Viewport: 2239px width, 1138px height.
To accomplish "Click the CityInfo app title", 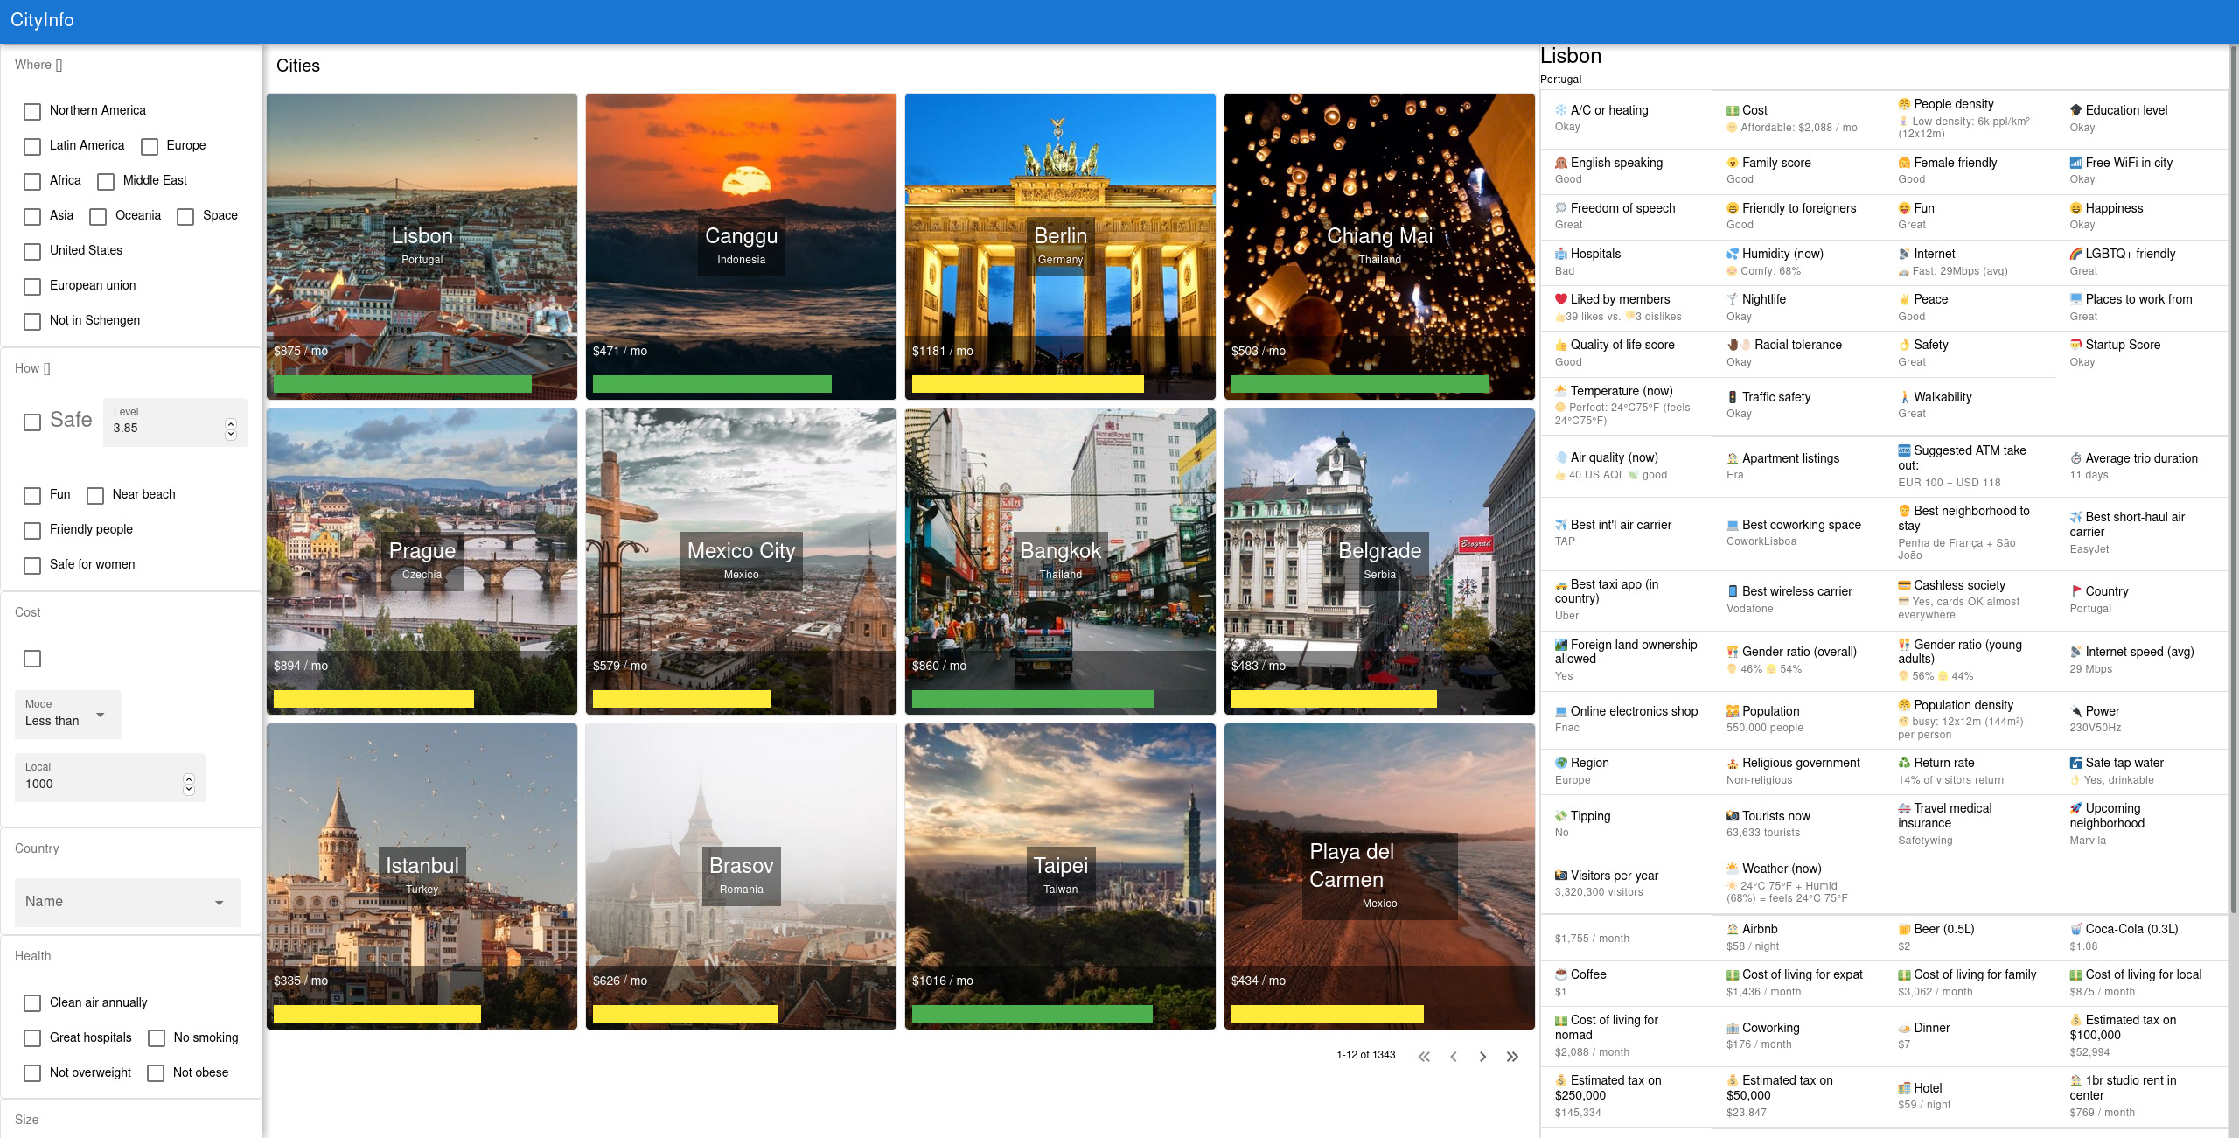I will (42, 20).
